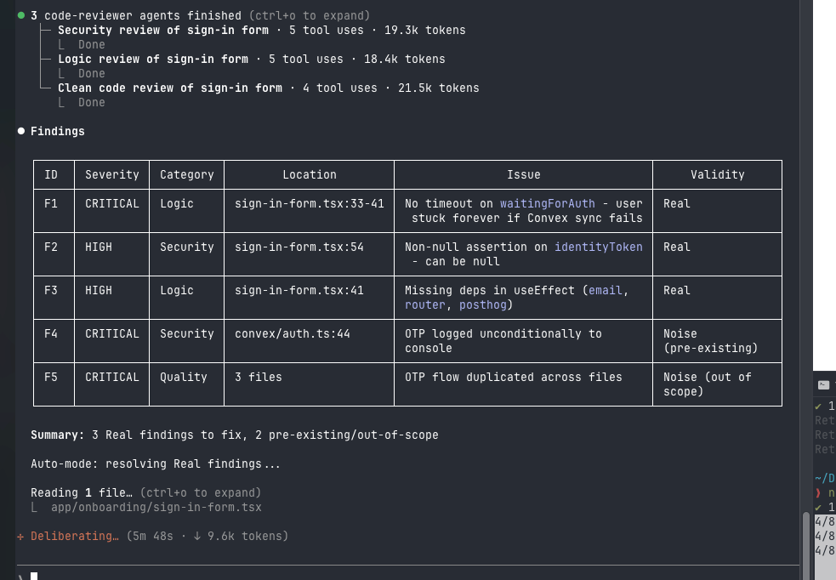Click the "Validity" column header
The width and height of the screenshot is (836, 580).
click(717, 175)
